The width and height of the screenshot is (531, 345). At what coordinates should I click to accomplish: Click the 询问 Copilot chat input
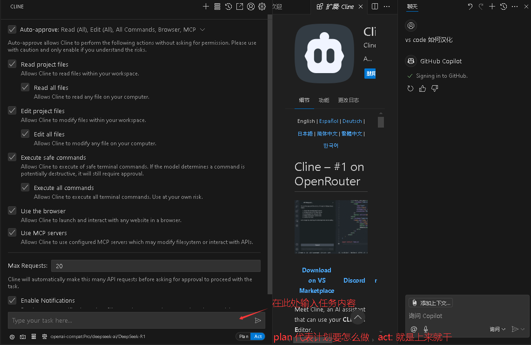(x=467, y=316)
